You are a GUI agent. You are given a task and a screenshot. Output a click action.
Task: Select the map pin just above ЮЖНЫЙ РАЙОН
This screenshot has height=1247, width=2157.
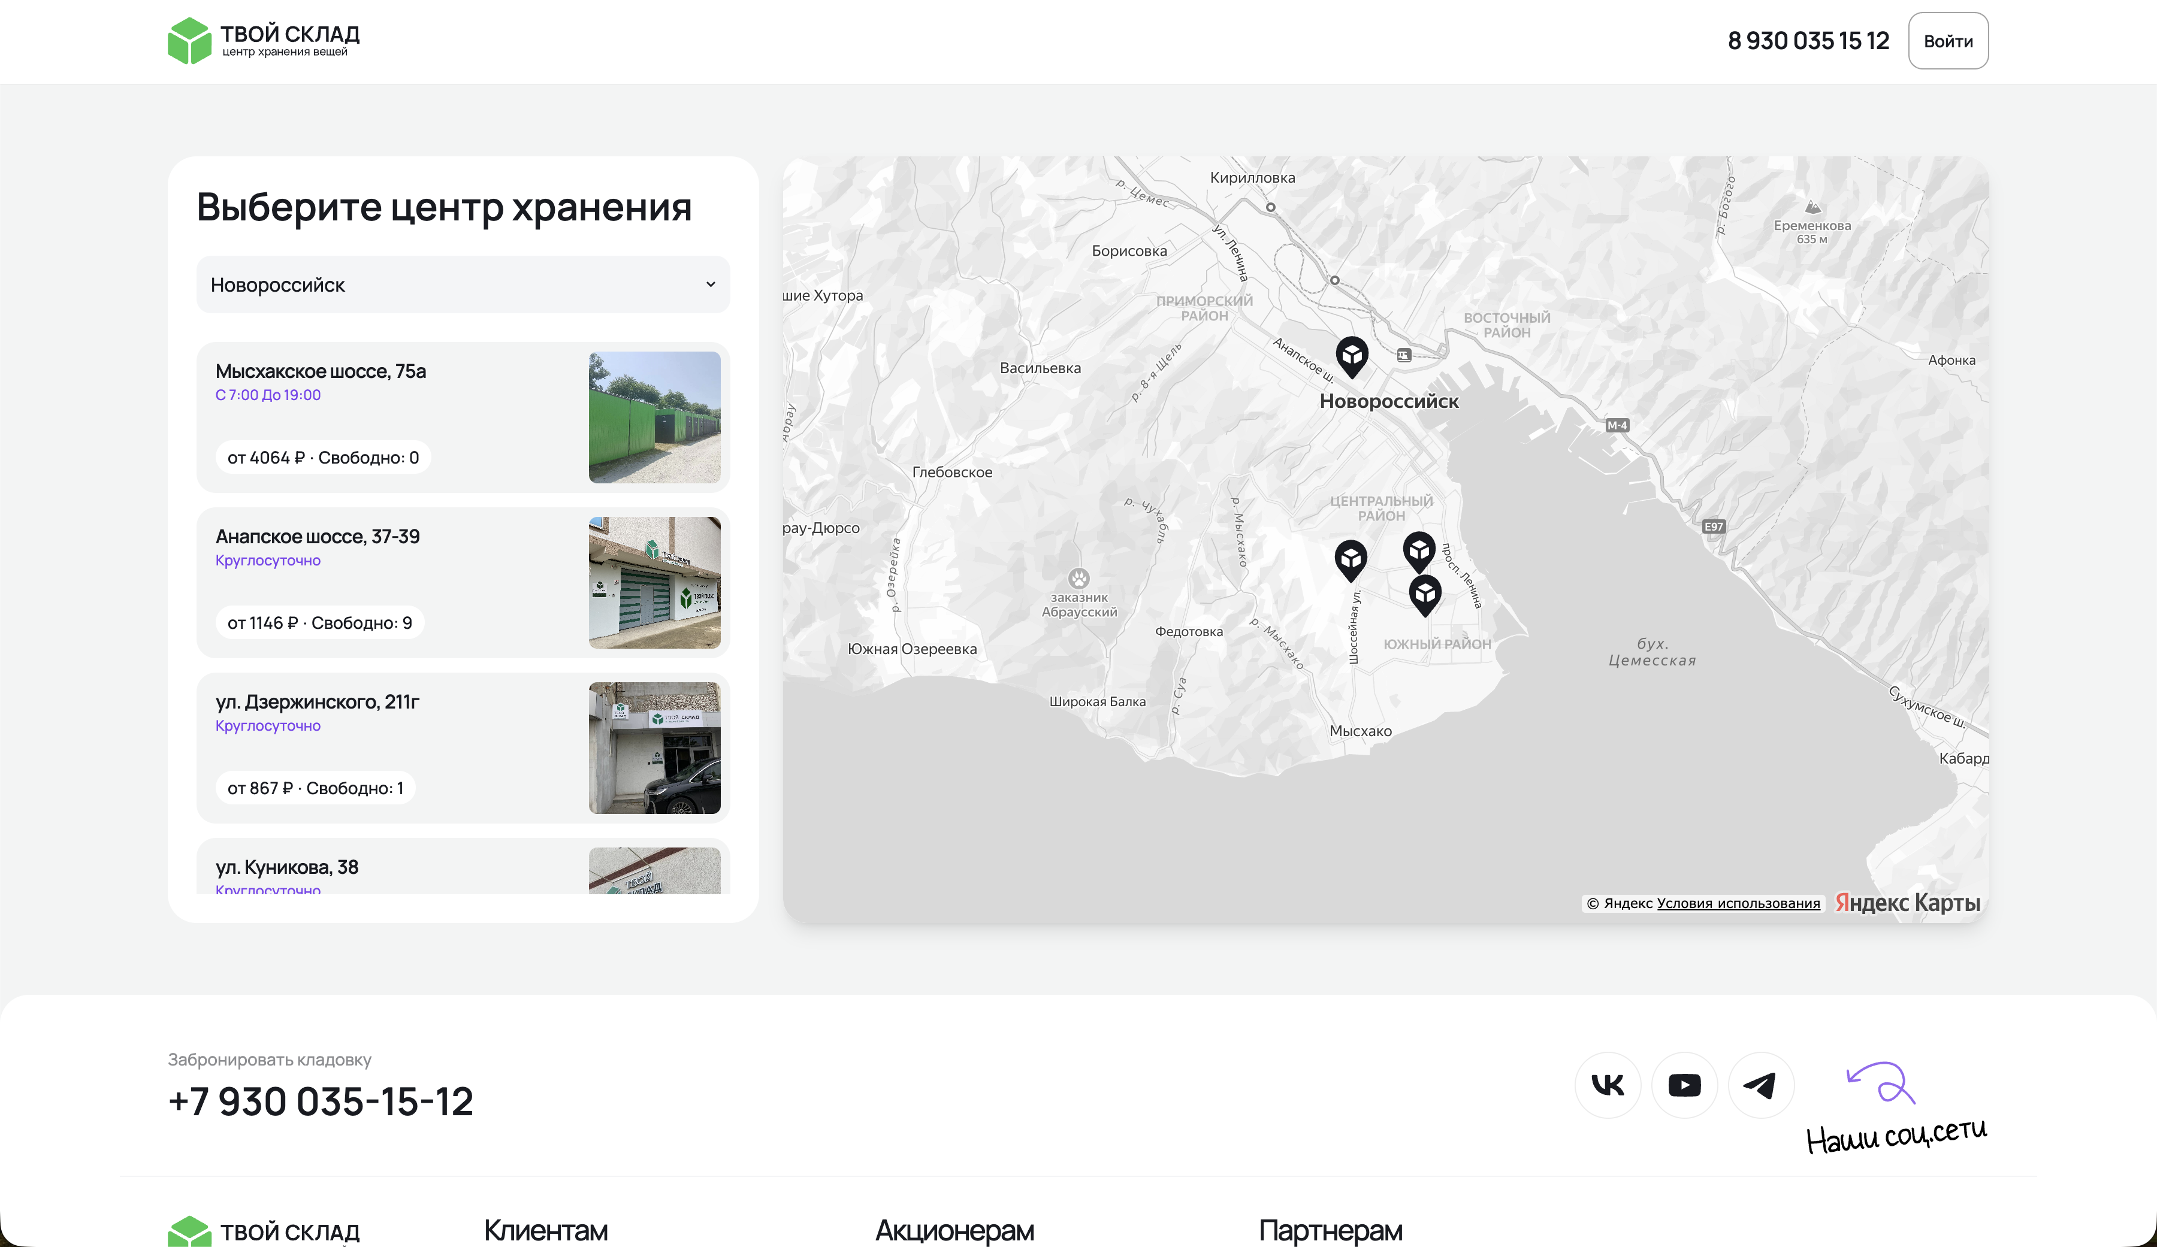click(1424, 594)
